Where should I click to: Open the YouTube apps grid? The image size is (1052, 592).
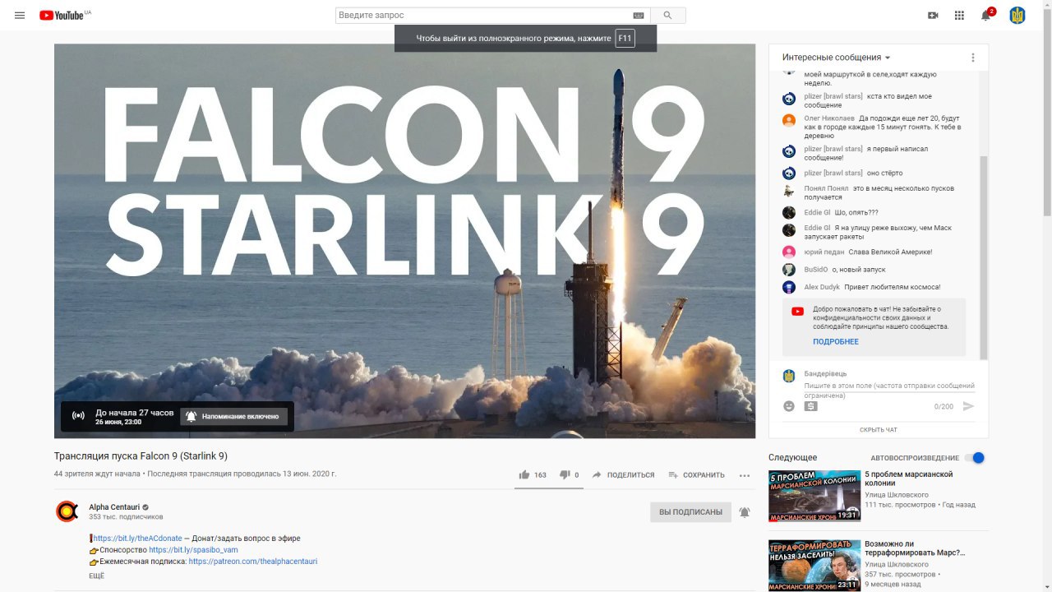(959, 15)
